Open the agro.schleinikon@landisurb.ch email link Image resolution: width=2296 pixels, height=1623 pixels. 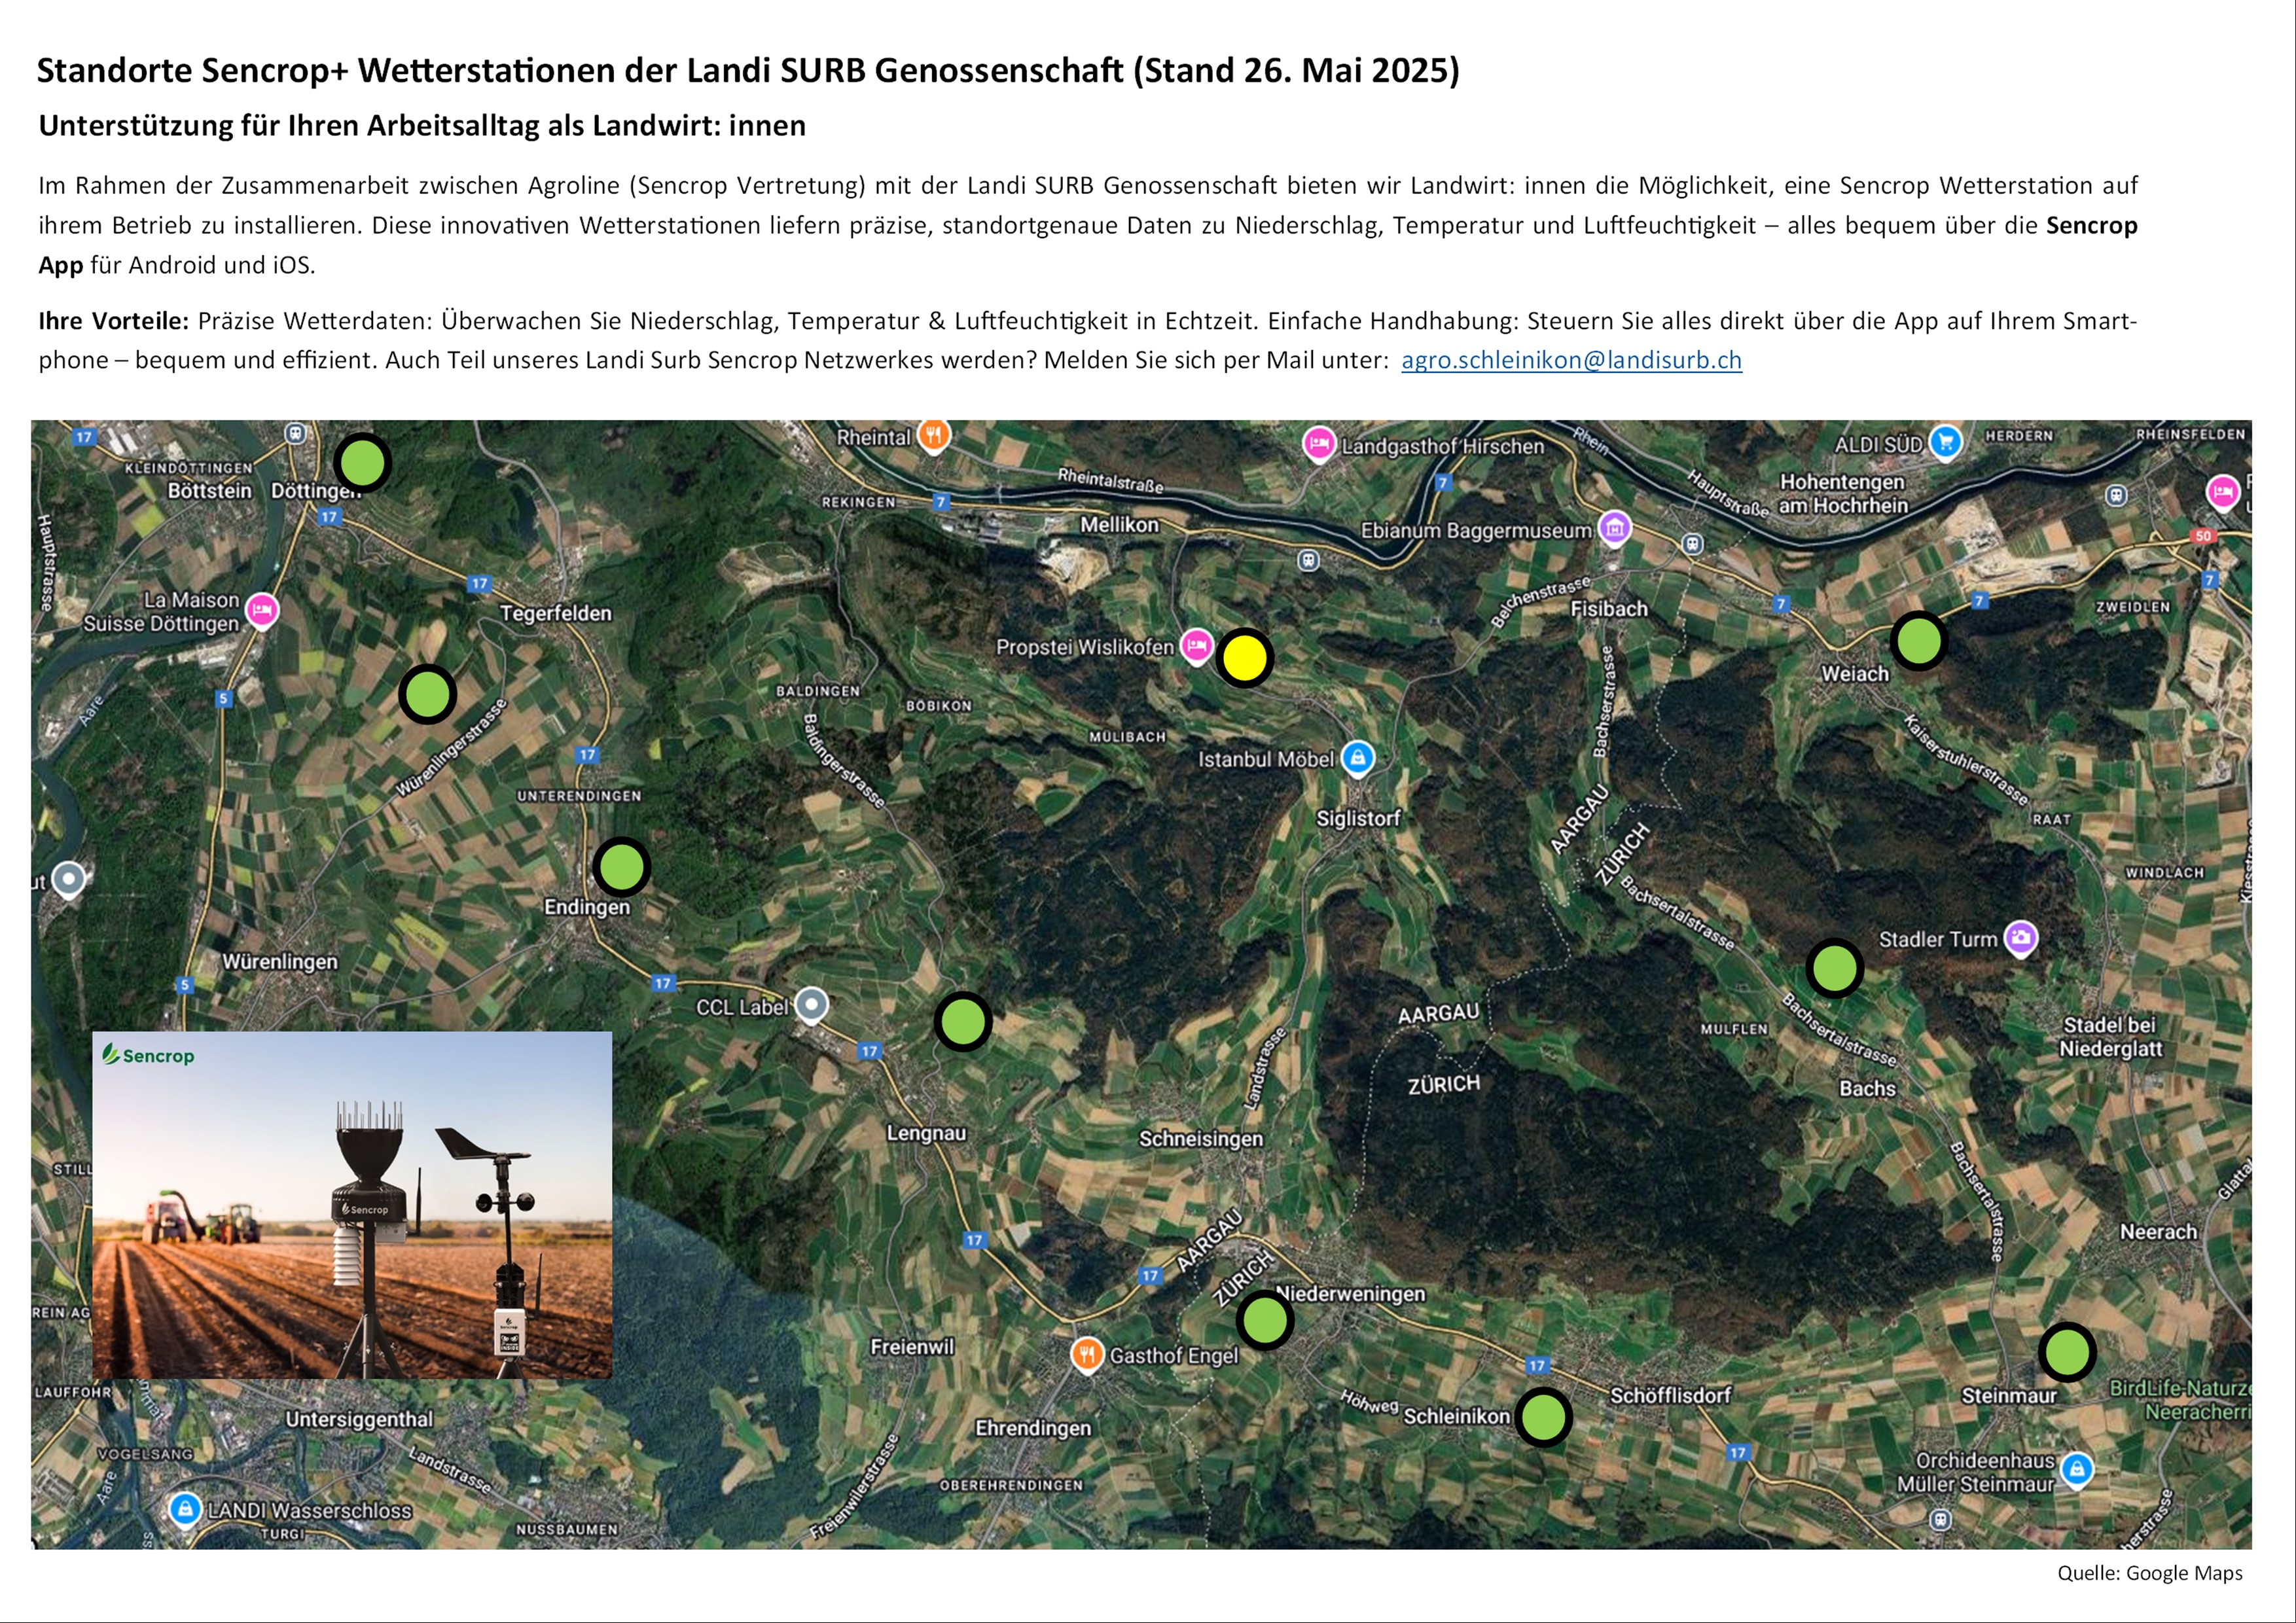click(x=1571, y=360)
